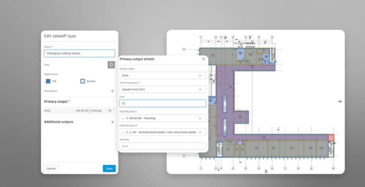Click the Name field Fiberglass Ceiling Panels

click(80, 53)
